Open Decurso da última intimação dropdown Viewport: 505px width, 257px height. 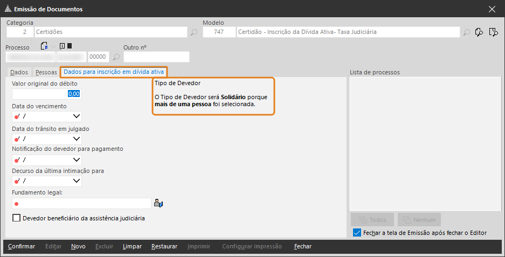click(77, 181)
